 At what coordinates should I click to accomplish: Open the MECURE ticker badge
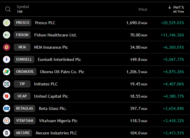pyautogui.click(x=23, y=133)
